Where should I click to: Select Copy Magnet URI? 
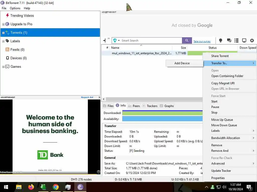pyautogui.click(x=229, y=83)
